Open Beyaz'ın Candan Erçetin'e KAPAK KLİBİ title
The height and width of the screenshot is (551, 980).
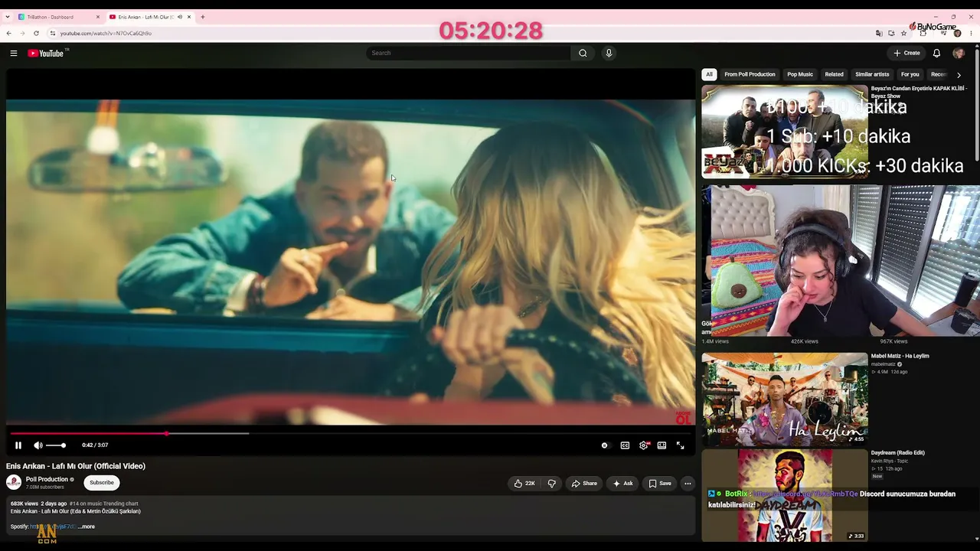click(x=918, y=92)
